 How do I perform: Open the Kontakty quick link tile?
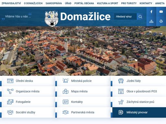(x=83, y=102)
